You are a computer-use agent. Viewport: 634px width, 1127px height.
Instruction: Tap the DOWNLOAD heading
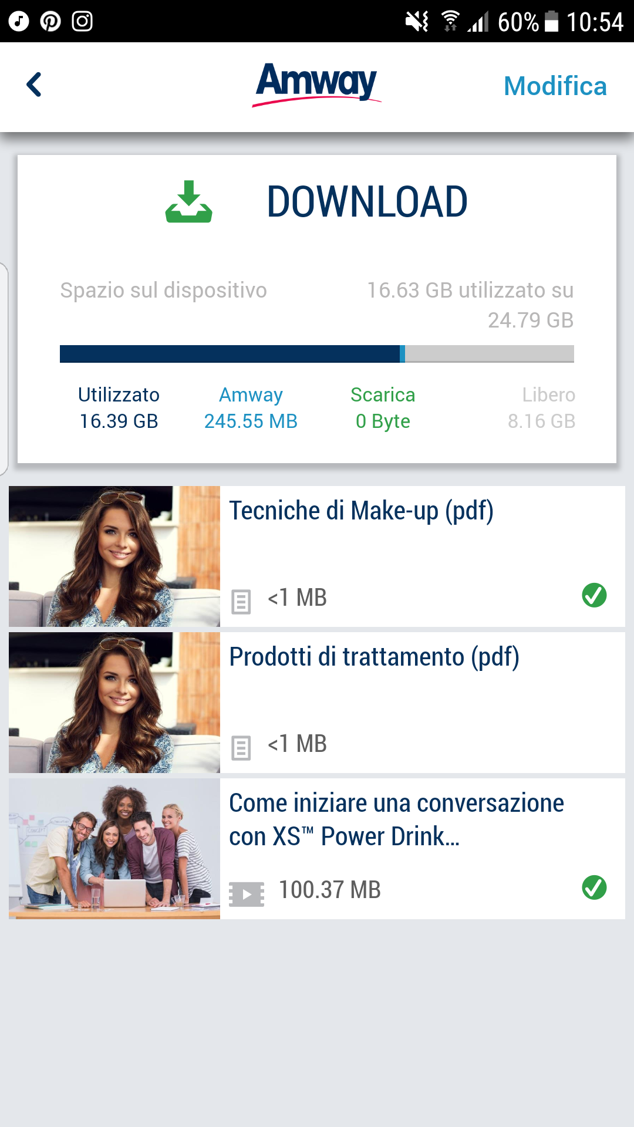pos(367,202)
